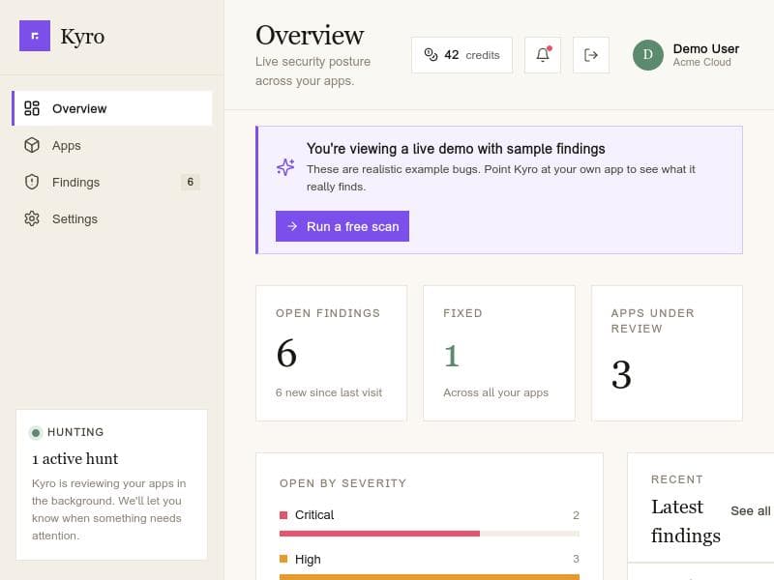774x580 pixels.
Task: Click See all latest findings link
Action: 751,511
